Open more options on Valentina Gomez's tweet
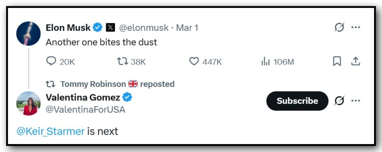Viewport: 382px width, 152px height. point(355,101)
